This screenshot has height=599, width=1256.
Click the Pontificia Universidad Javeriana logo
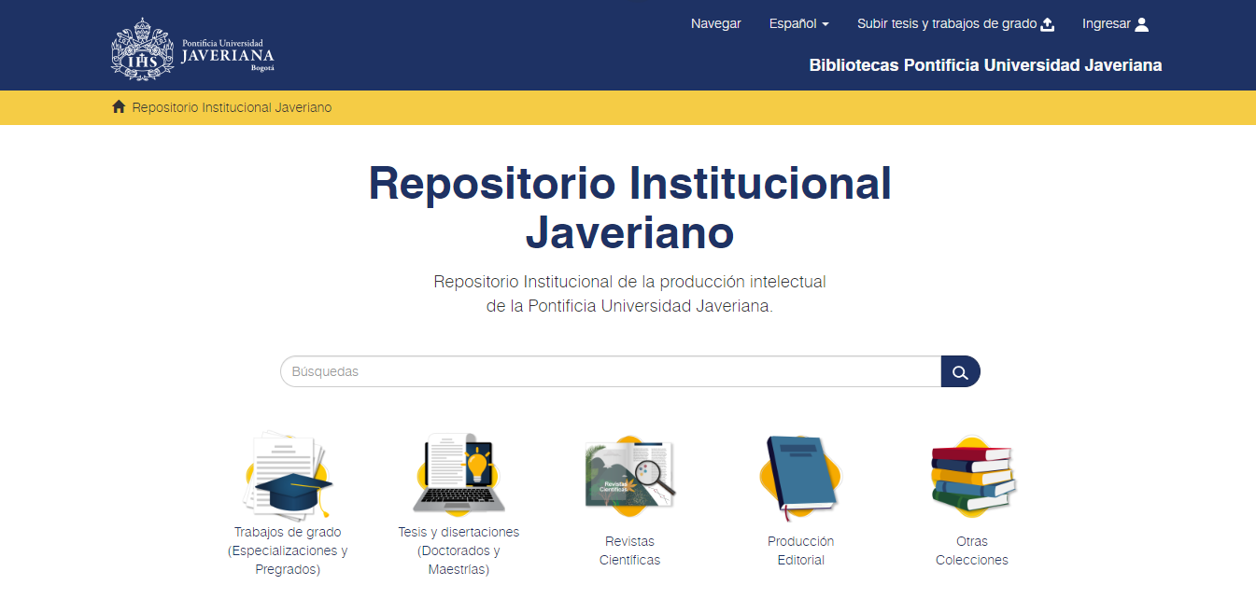tap(192, 49)
